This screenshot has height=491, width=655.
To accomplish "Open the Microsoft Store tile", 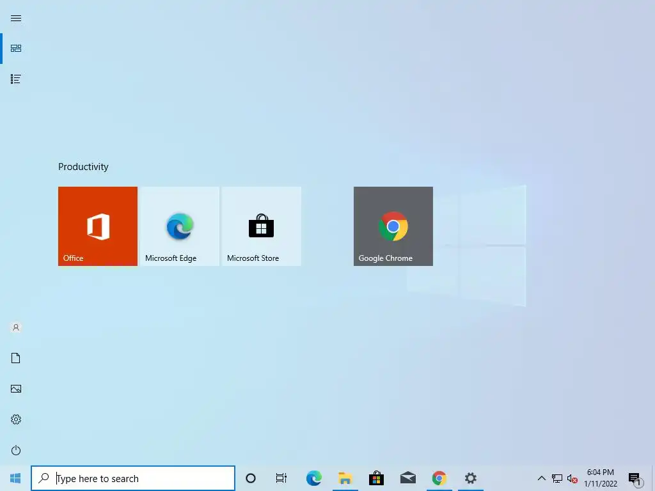I will (262, 226).
